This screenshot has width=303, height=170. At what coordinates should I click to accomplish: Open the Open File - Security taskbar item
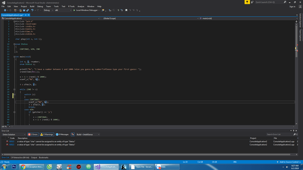(x=142, y=167)
